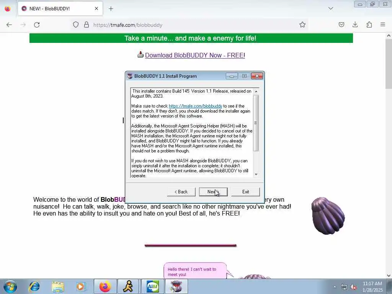
Task: Open the extensions puzzle icon
Action: pos(369,24)
